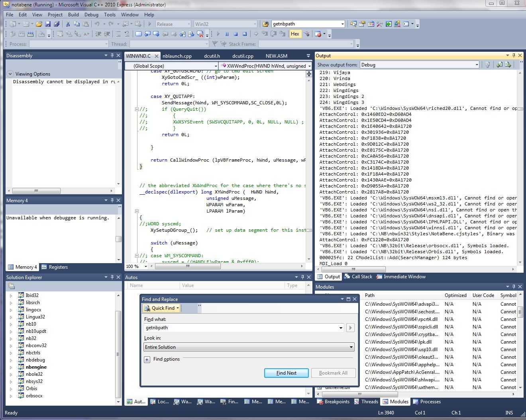
Task: Switch to the Call Stack tab
Action: point(358,277)
